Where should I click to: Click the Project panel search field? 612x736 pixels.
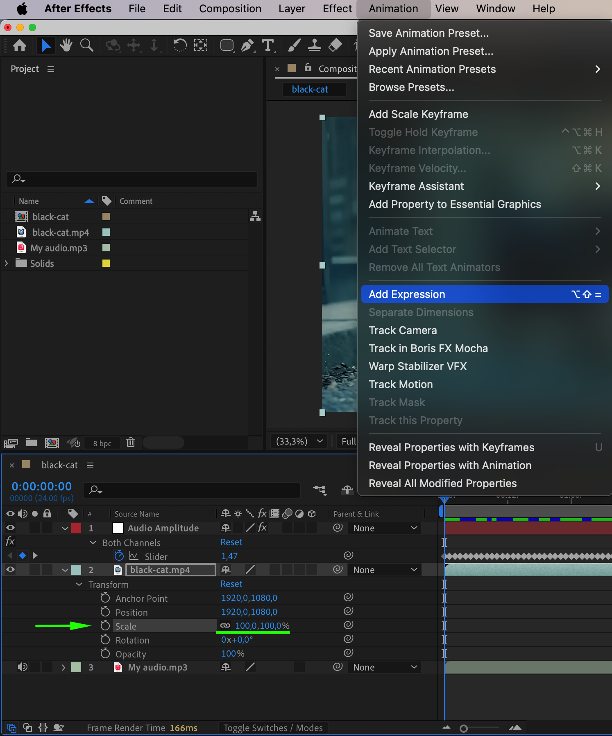132,179
